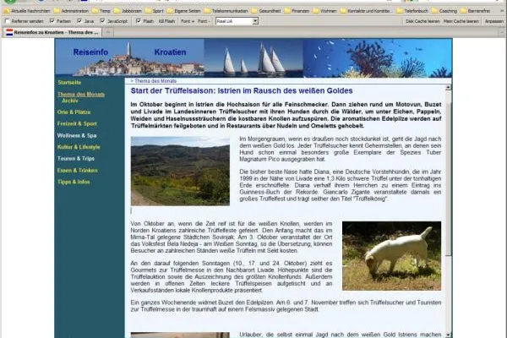Open Kultur & Lifestyle section
Viewport: 507px width, 338px height.
tap(79, 147)
